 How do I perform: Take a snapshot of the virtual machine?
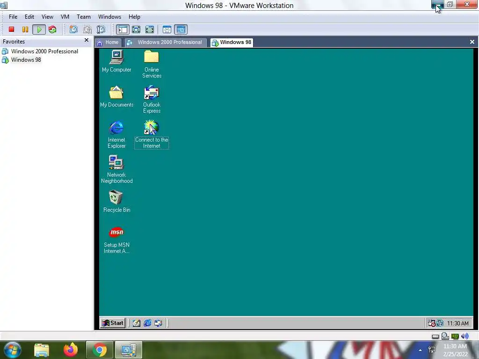[73, 29]
